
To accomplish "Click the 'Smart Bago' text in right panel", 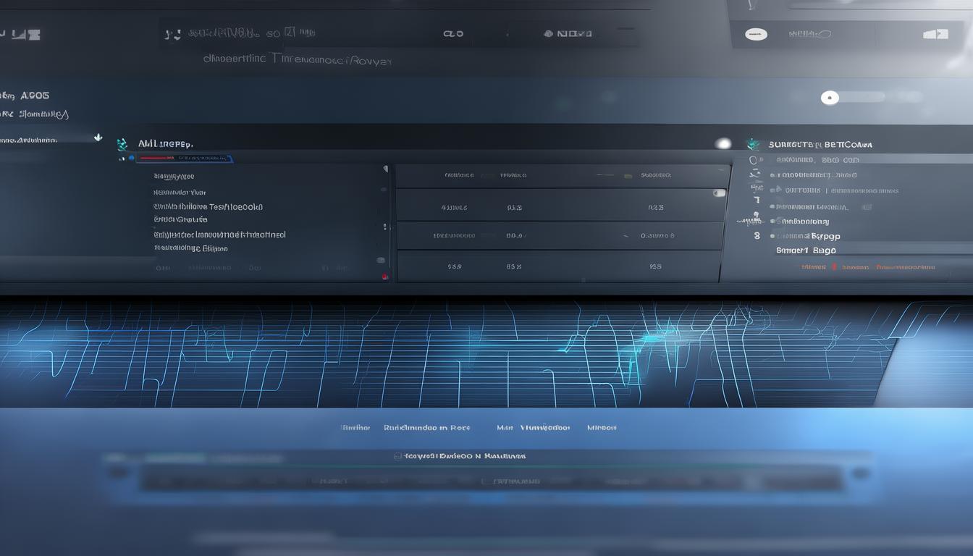I will pos(806,250).
